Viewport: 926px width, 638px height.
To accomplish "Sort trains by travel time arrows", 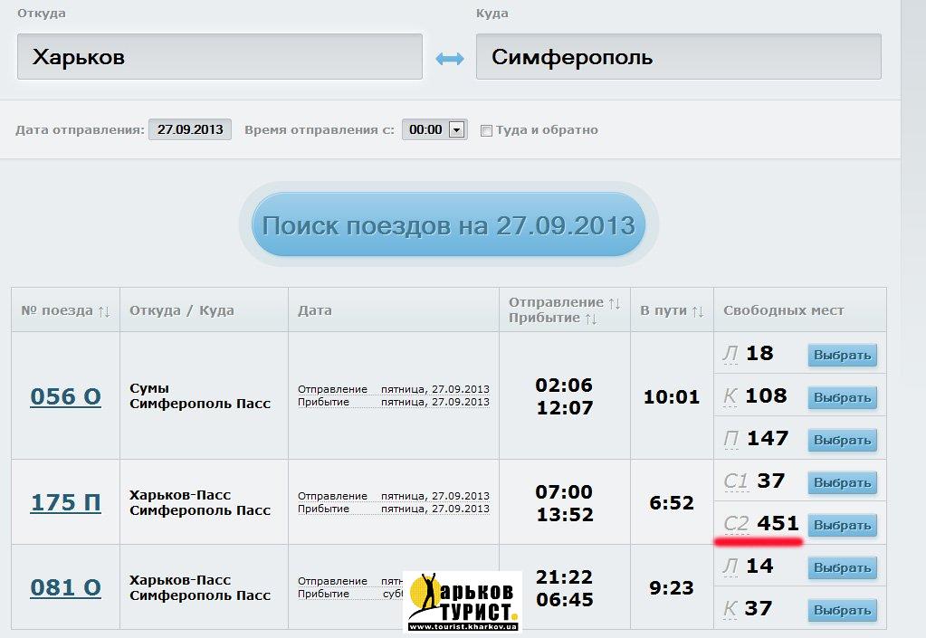I will tap(697, 311).
